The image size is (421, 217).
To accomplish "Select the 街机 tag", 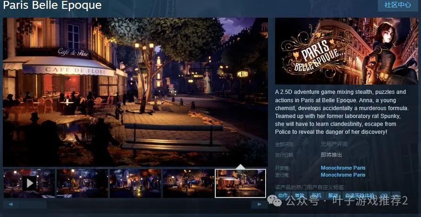I will coord(316,195).
